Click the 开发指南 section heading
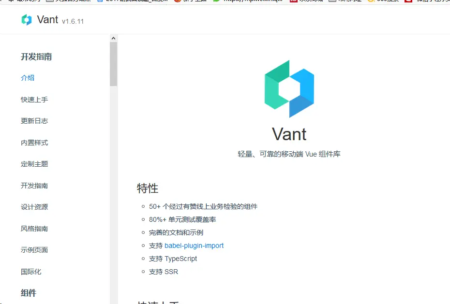Viewport: 450px width, 304px height. [x=36, y=57]
